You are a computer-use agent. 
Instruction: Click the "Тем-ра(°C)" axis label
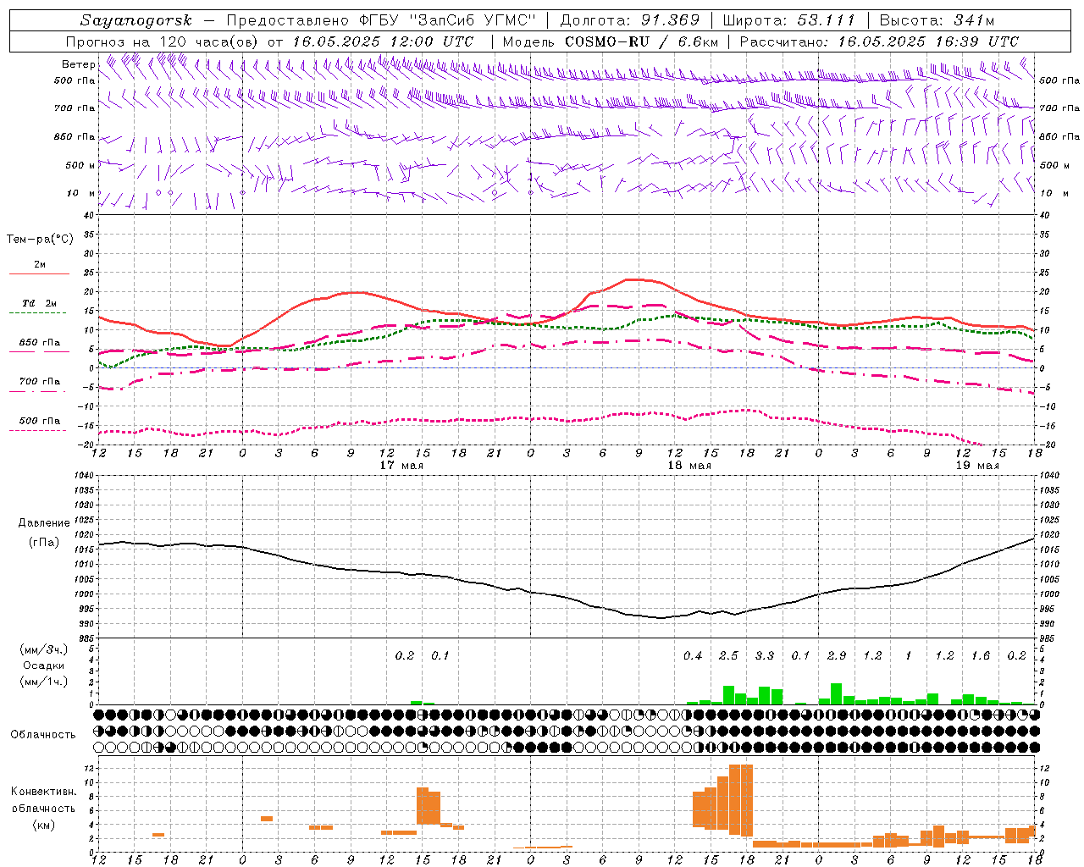click(40, 240)
